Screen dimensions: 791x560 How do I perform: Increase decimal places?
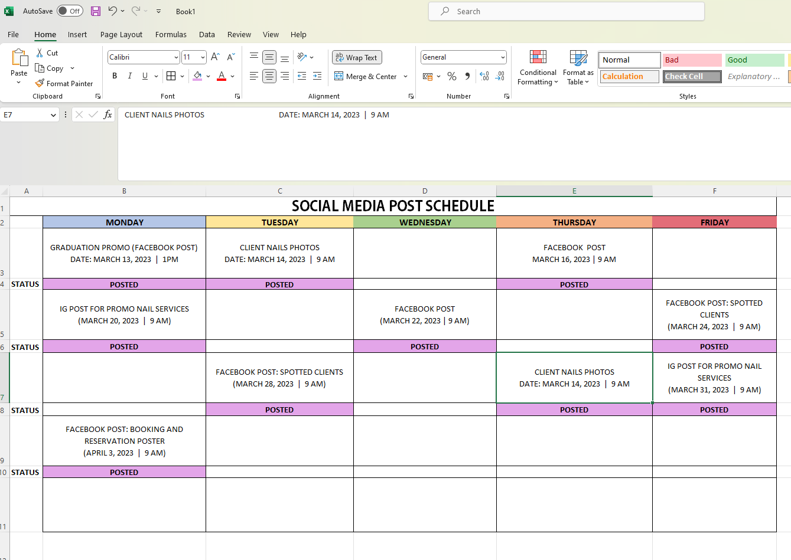pos(484,76)
